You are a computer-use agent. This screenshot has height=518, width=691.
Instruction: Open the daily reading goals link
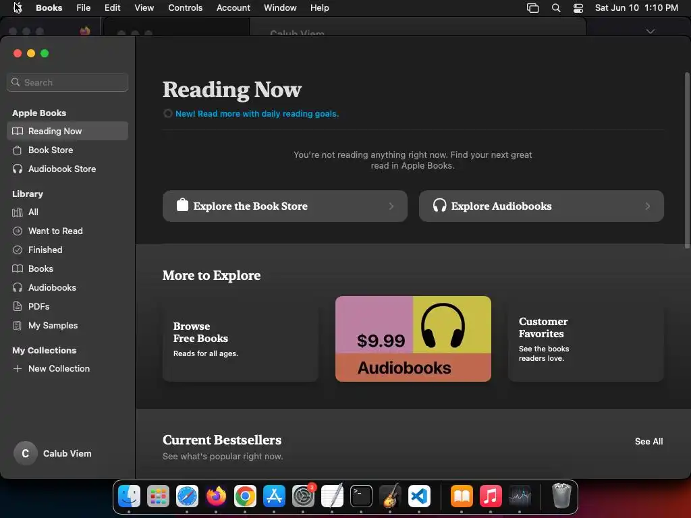[257, 113]
